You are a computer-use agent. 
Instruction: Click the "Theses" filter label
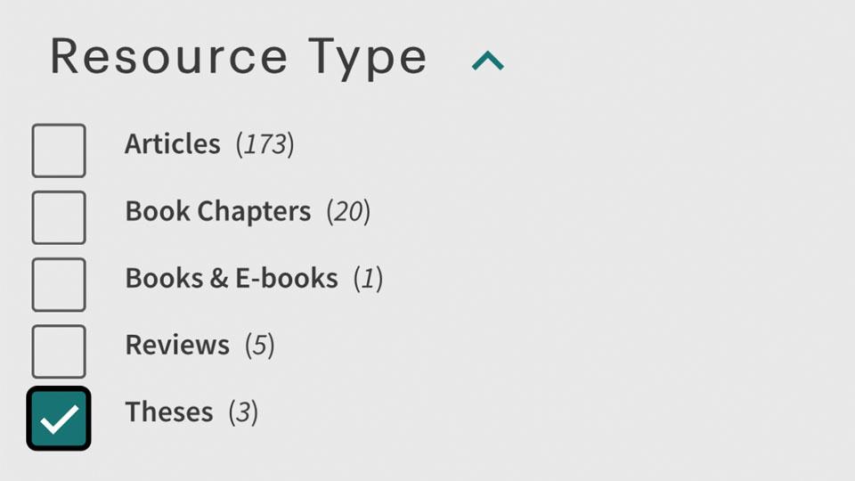click(x=168, y=412)
